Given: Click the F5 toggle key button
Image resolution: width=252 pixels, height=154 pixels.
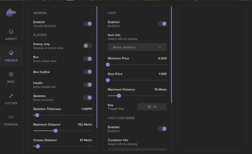Looking at the screenshot, I should tap(152, 107).
